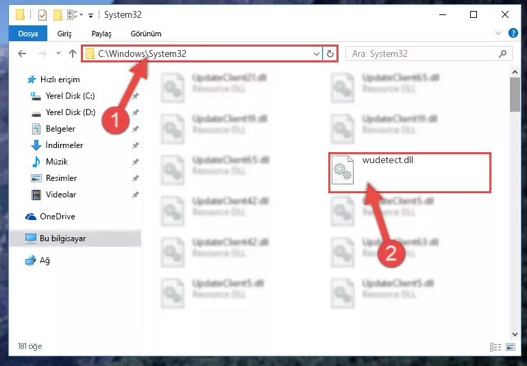Click the wudetect.dll gear file icon
Viewport: 527px width, 366px height.
[x=342, y=170]
